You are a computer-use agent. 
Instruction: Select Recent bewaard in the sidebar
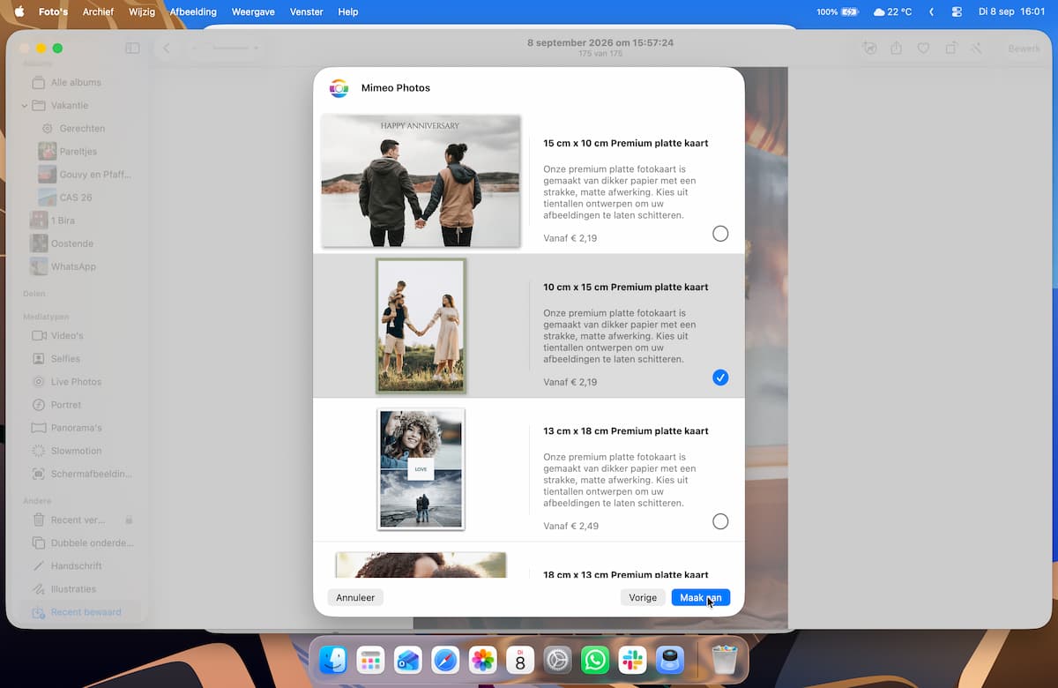[x=79, y=612]
